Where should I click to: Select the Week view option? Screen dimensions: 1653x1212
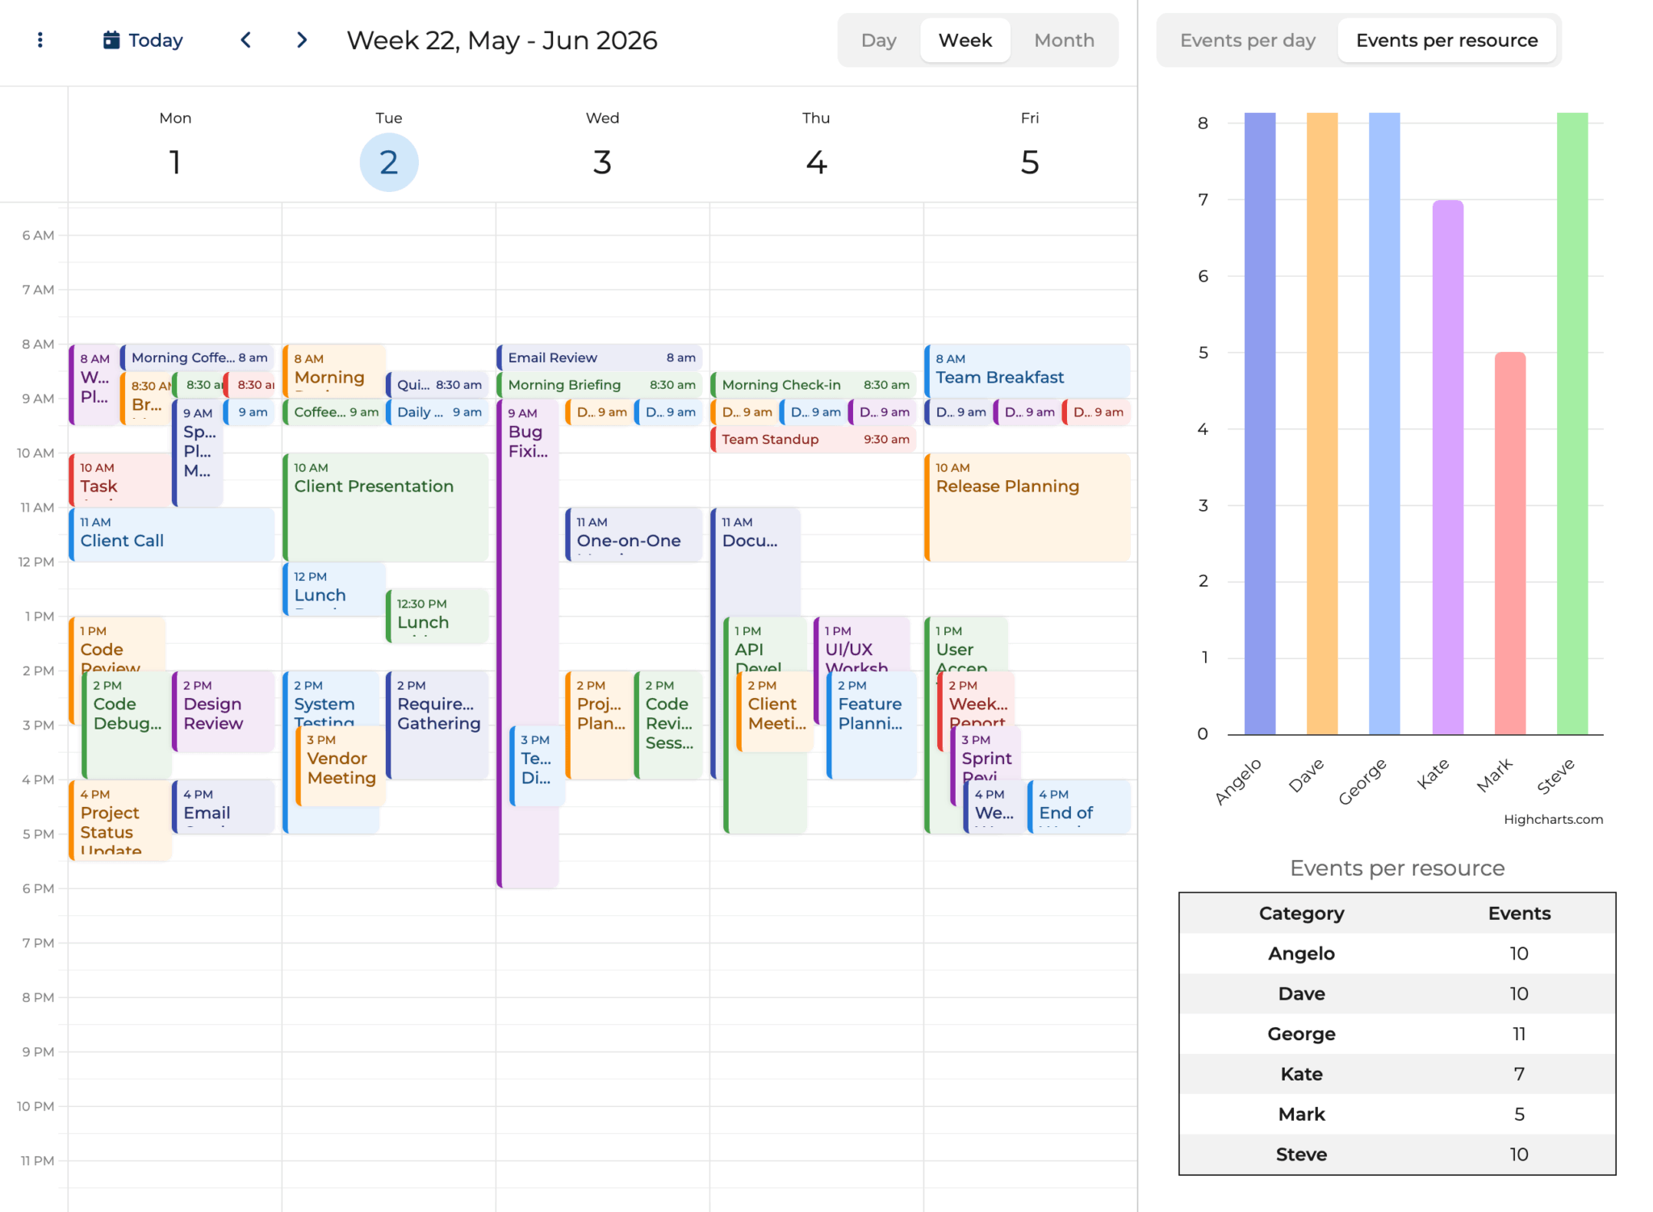point(965,40)
